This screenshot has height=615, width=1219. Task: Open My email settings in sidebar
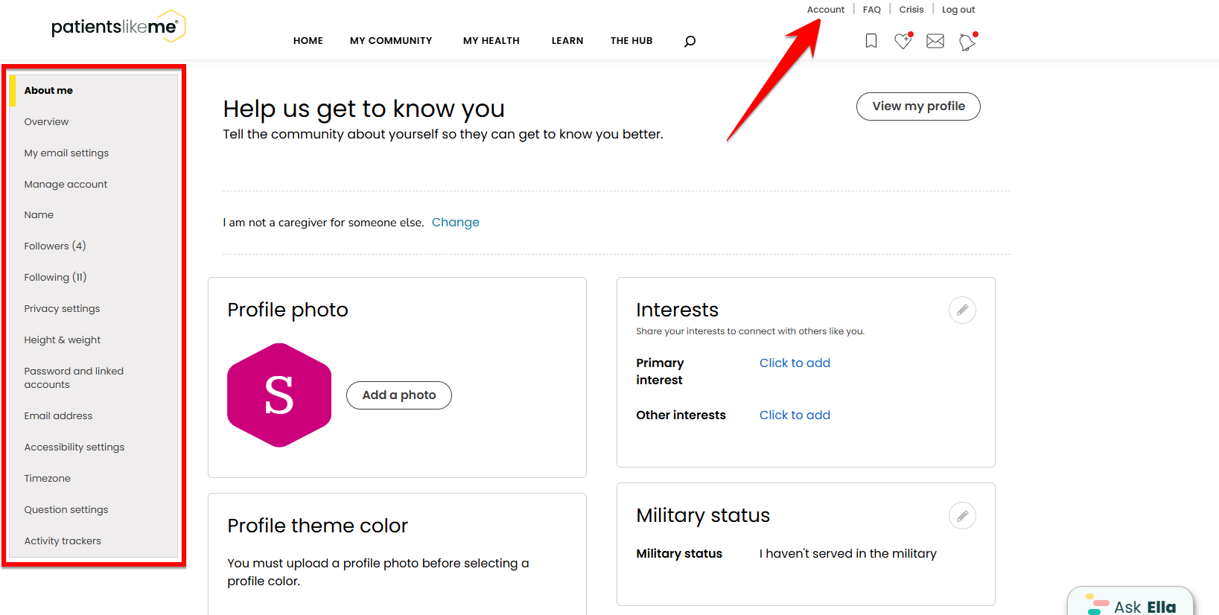pos(66,153)
